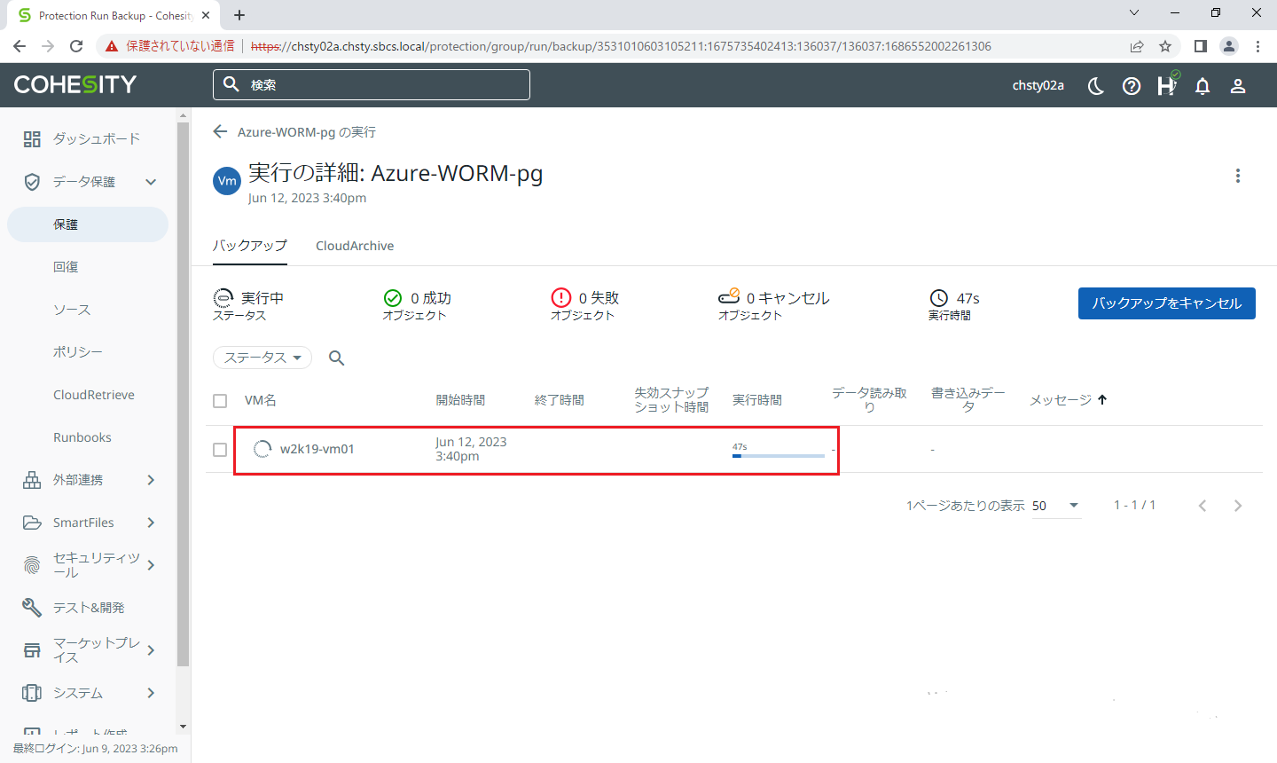1277x763 pixels.
Task: Open the w2k19-vm01 VM link
Action: tap(317, 449)
